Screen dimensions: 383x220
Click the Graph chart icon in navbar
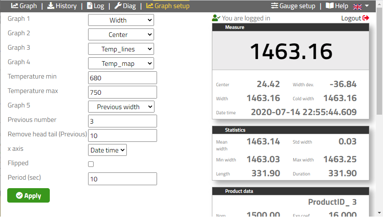14,6
